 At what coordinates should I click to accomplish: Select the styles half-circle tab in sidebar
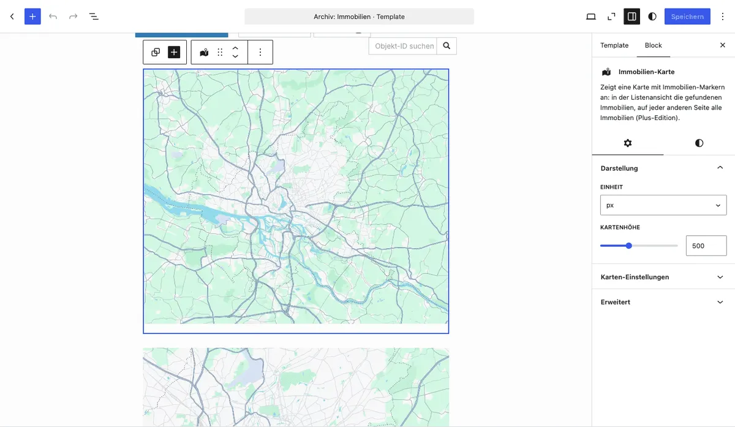tap(699, 143)
